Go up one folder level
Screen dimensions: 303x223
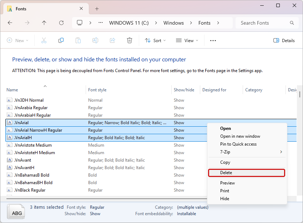(44, 23)
